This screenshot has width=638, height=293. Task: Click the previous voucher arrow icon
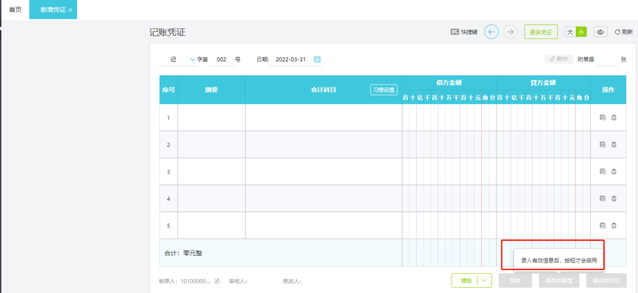pyautogui.click(x=492, y=32)
